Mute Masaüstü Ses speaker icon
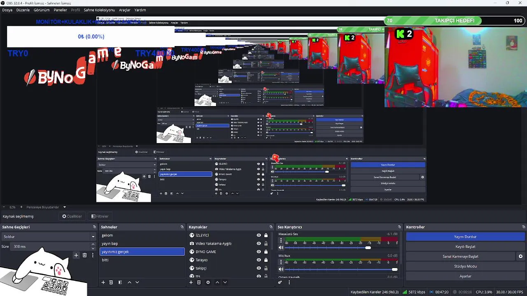Screen dimensions: 527x296 click(x=281, y=247)
